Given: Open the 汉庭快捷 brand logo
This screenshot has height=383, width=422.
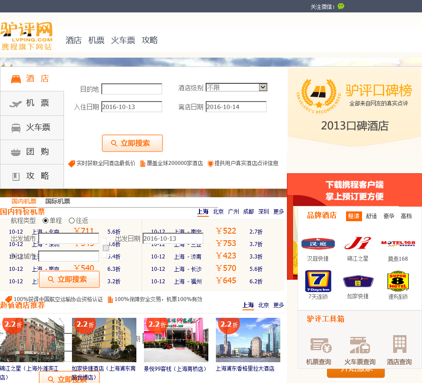Looking at the screenshot, I should [318, 243].
